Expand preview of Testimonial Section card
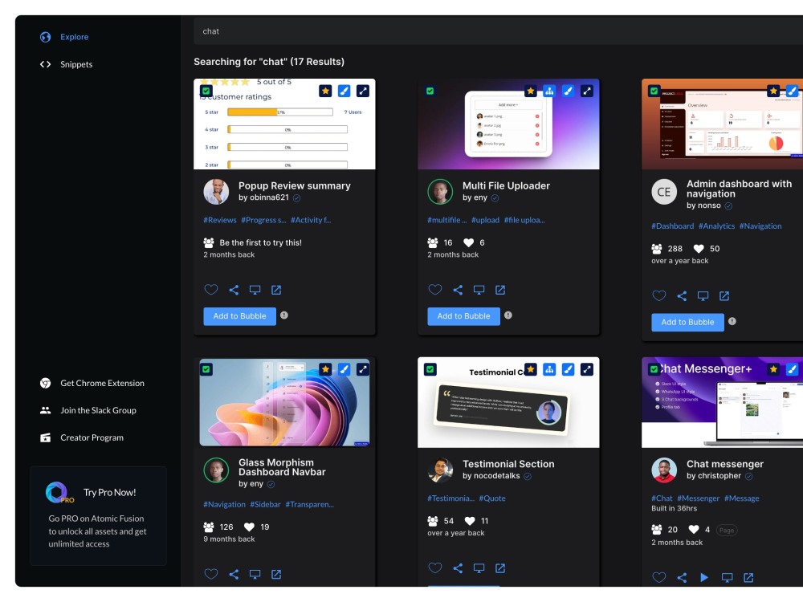This screenshot has width=803, height=602. pos(587,369)
